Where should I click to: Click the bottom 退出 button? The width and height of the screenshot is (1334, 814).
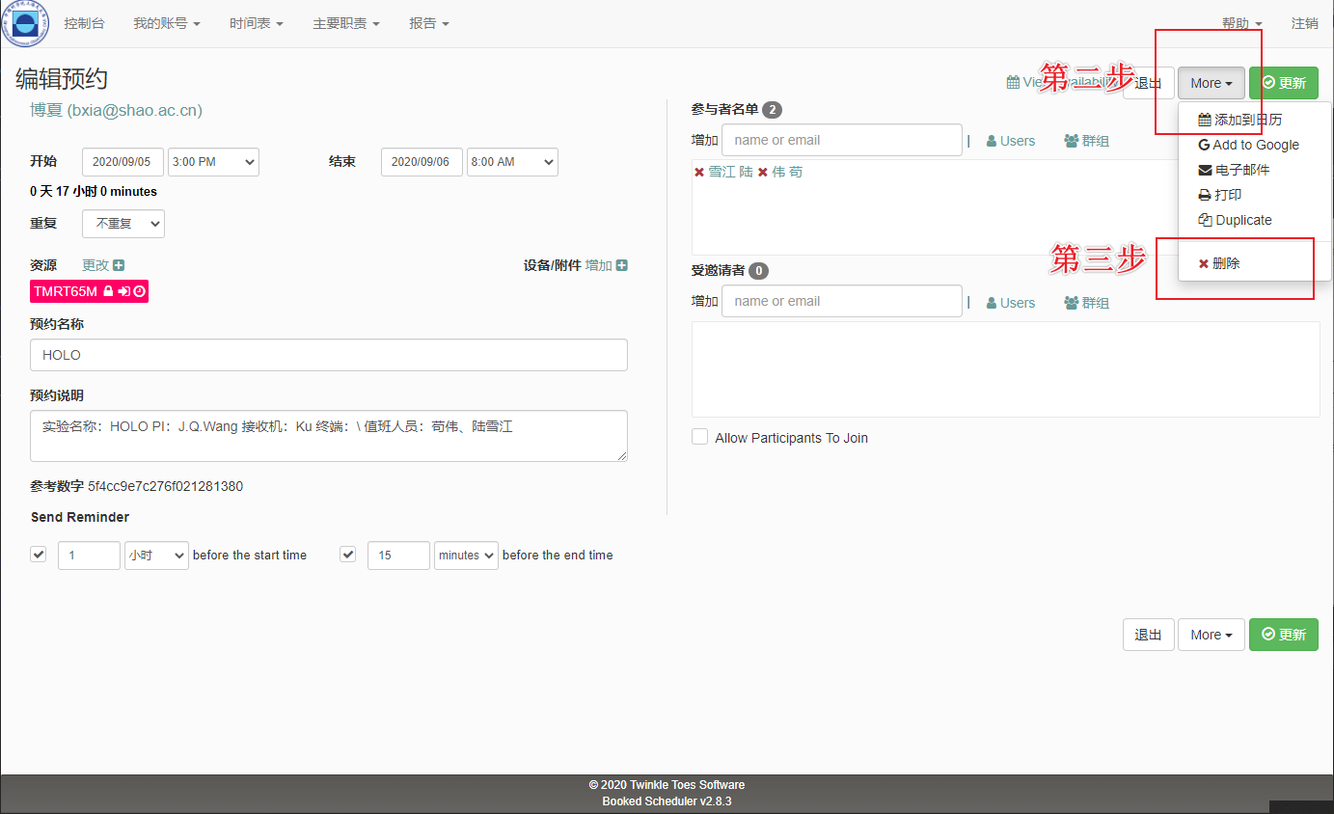(x=1148, y=635)
